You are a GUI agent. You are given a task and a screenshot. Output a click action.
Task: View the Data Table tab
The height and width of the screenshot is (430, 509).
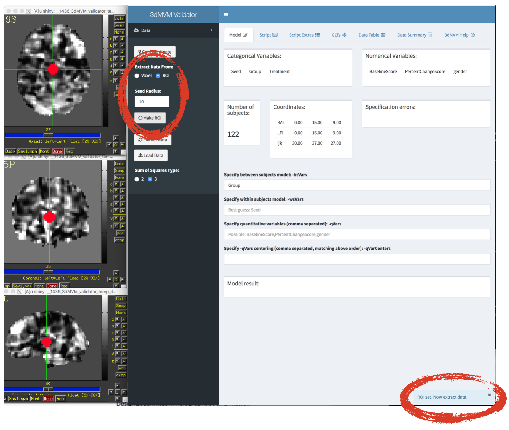tap(372, 35)
